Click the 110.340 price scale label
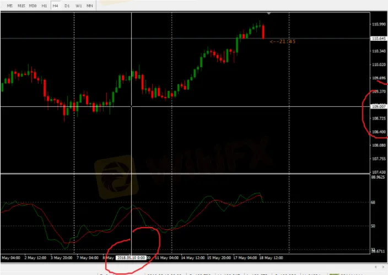388x275 pixels. coord(379,51)
